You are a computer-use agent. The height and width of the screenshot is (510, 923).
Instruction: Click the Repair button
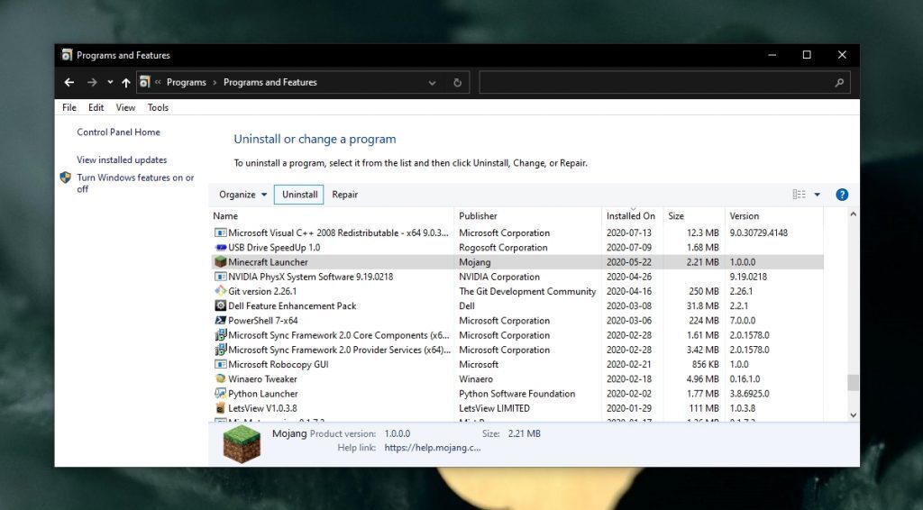[x=344, y=195]
